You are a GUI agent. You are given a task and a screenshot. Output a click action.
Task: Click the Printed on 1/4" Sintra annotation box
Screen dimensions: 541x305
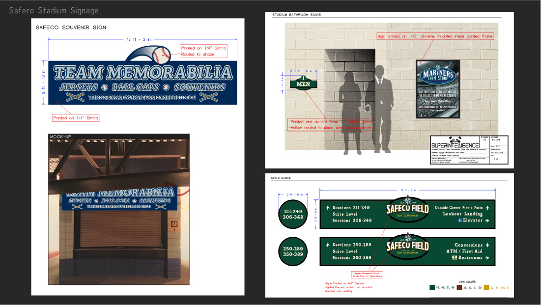[x=76, y=118]
